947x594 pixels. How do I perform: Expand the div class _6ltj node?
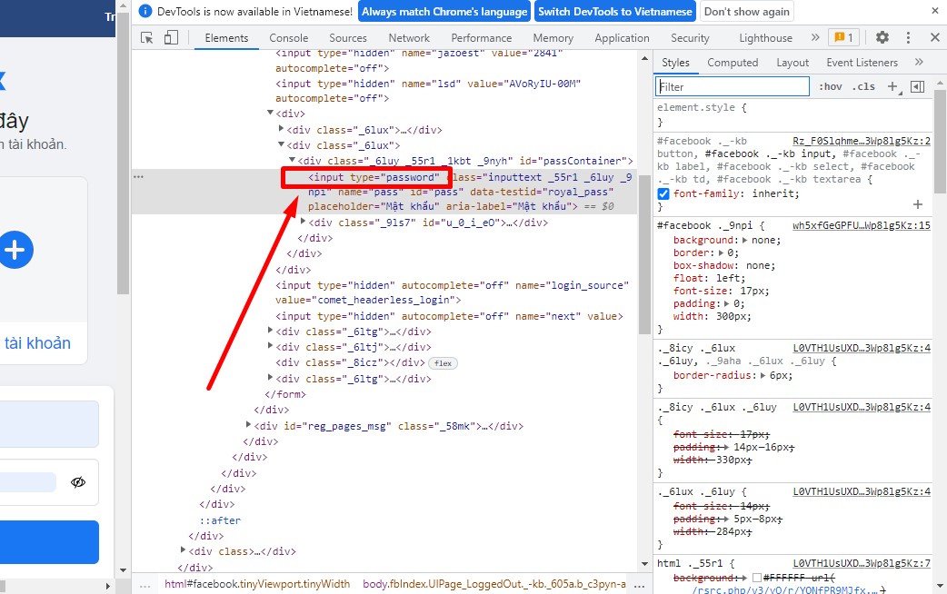point(271,346)
